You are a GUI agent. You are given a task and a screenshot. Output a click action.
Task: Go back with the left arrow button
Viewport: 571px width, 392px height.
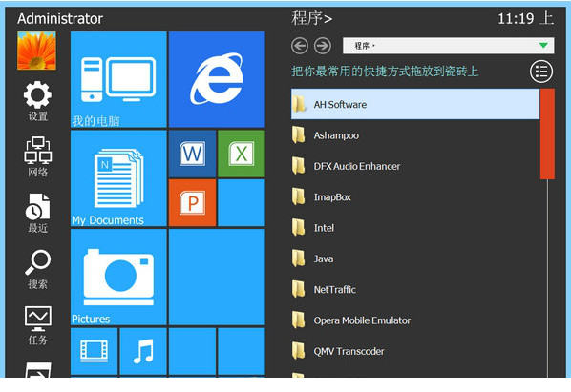click(300, 46)
